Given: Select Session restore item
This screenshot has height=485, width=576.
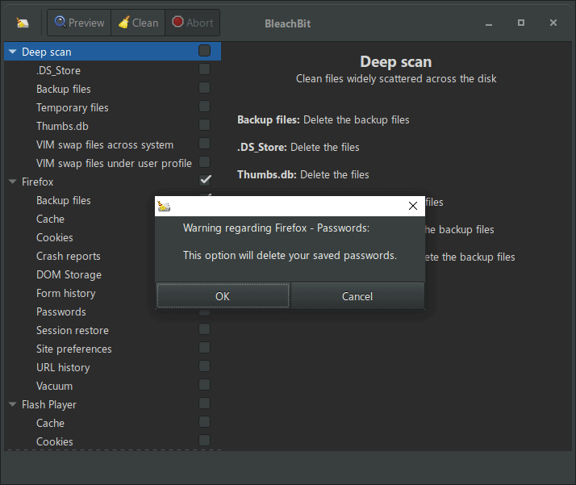Looking at the screenshot, I should pyautogui.click(x=73, y=330).
